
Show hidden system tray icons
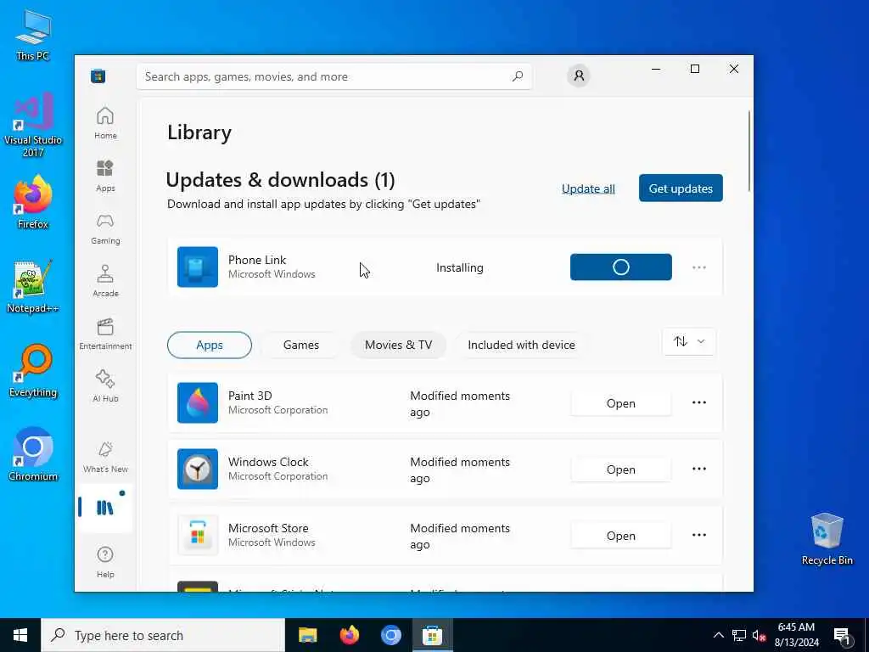(718, 635)
